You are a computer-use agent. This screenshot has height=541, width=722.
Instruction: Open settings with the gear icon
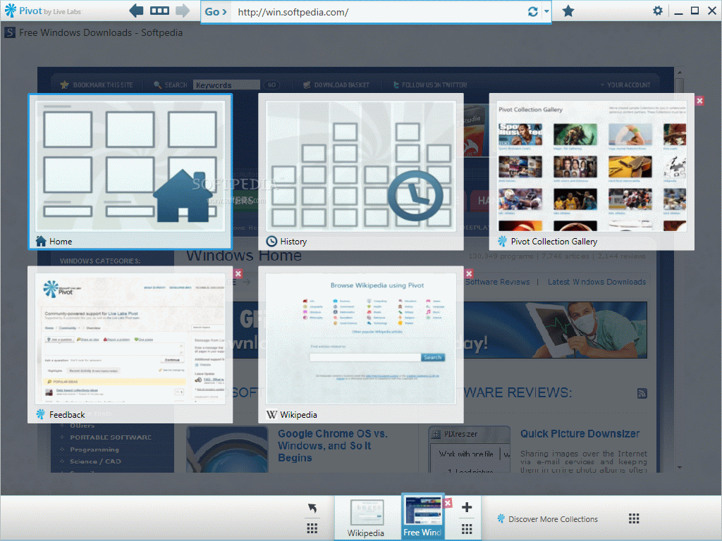click(x=658, y=11)
